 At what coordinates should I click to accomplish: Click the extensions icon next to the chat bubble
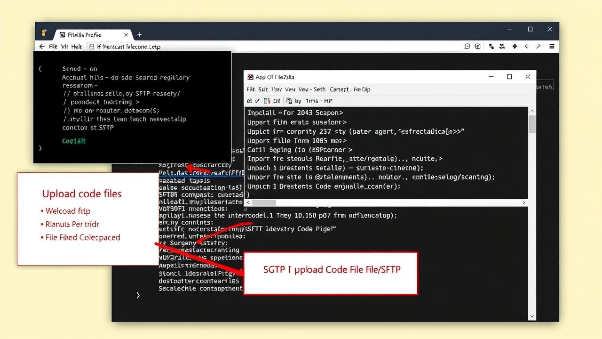pos(477,46)
